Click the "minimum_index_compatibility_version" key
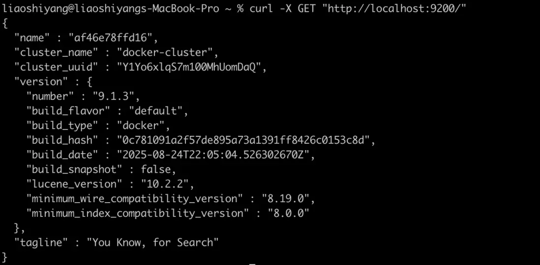 point(138,213)
